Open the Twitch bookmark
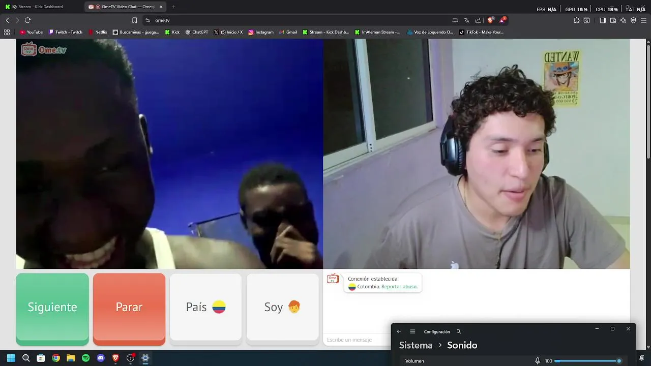 66,32
